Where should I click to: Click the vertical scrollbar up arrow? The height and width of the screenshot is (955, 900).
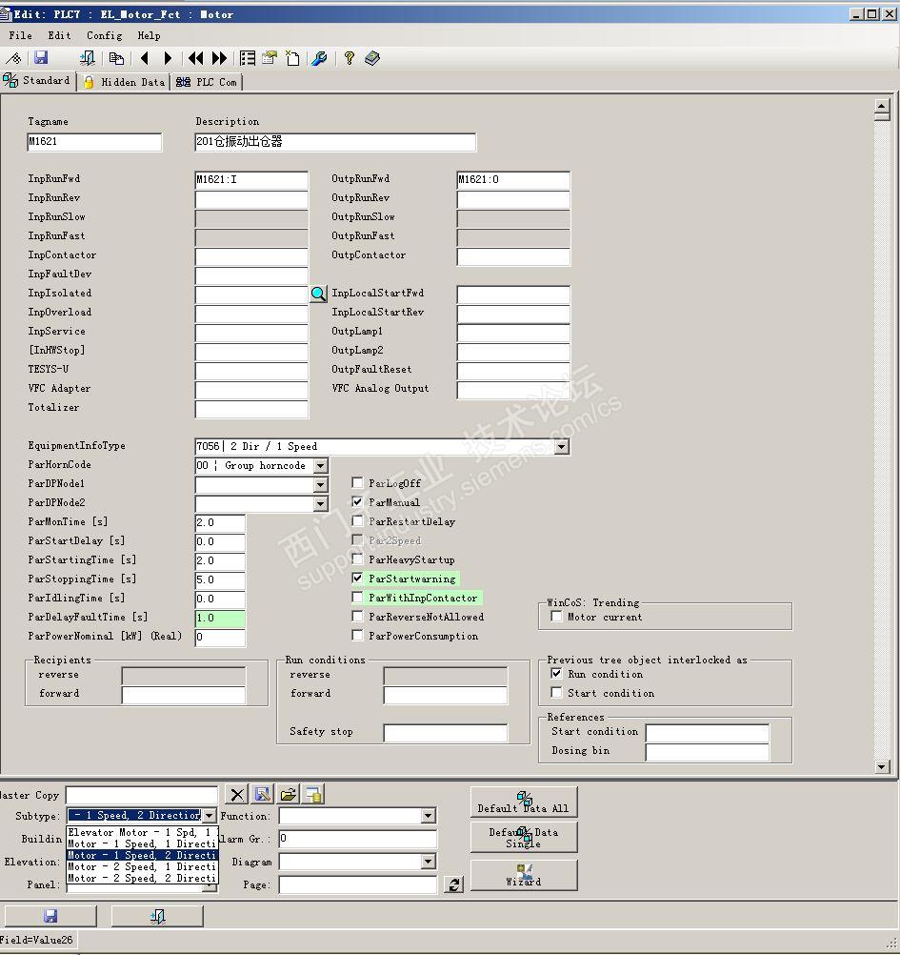(882, 107)
